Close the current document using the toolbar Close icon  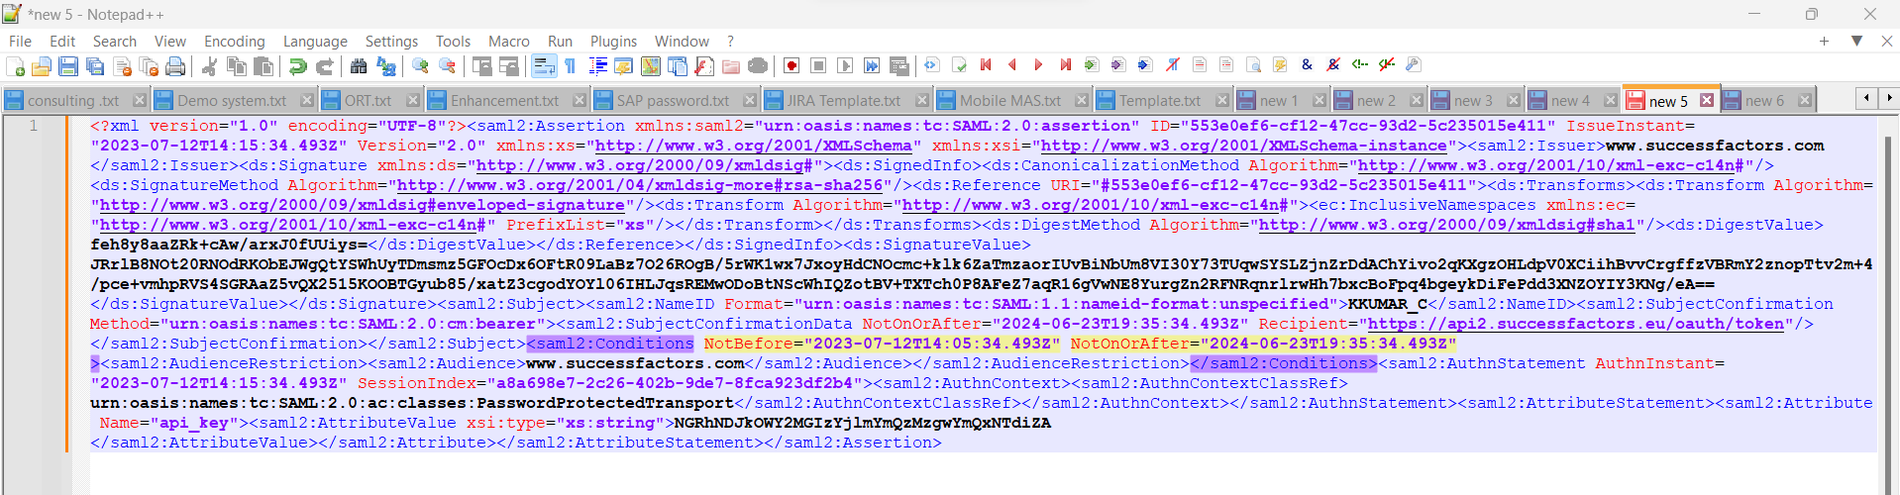coord(122,66)
